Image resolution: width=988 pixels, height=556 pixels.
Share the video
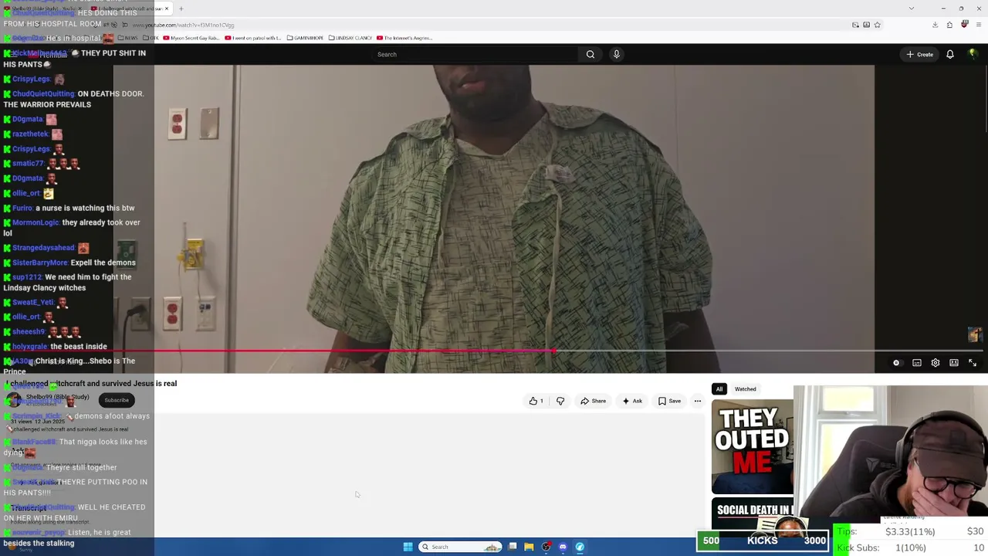point(594,401)
